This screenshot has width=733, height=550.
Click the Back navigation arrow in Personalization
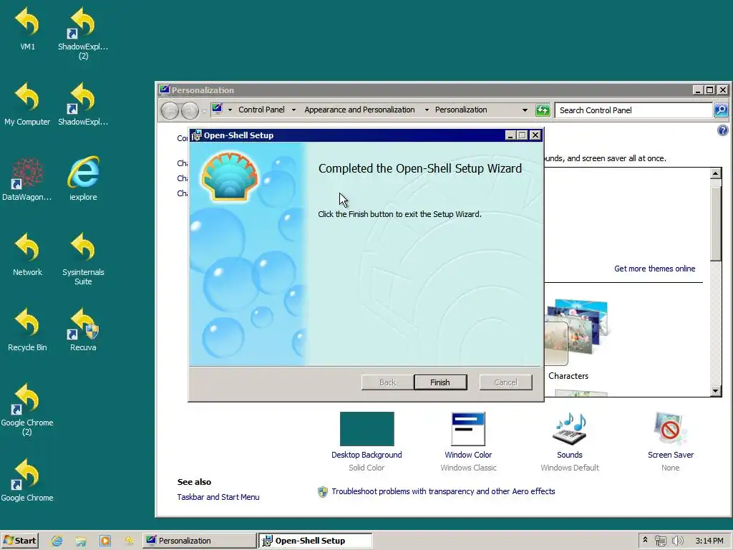(x=170, y=111)
